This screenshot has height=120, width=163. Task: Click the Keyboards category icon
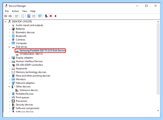(13, 68)
